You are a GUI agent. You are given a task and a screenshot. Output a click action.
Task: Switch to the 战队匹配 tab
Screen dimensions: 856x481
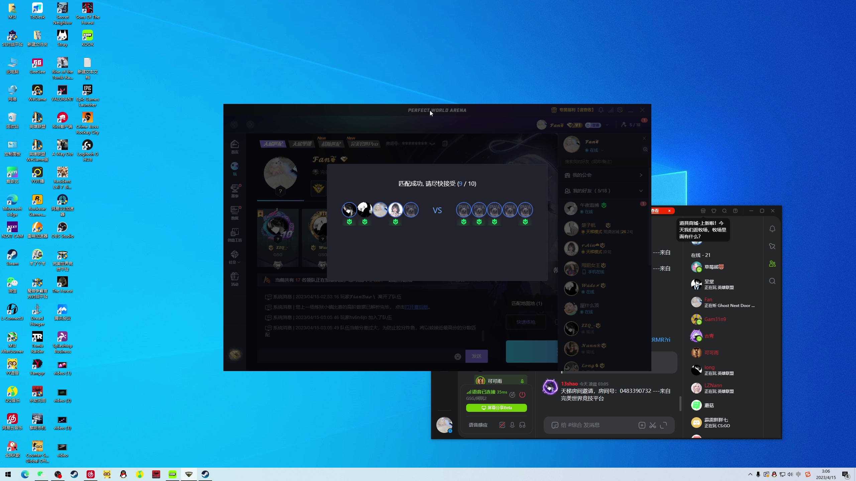pos(331,144)
